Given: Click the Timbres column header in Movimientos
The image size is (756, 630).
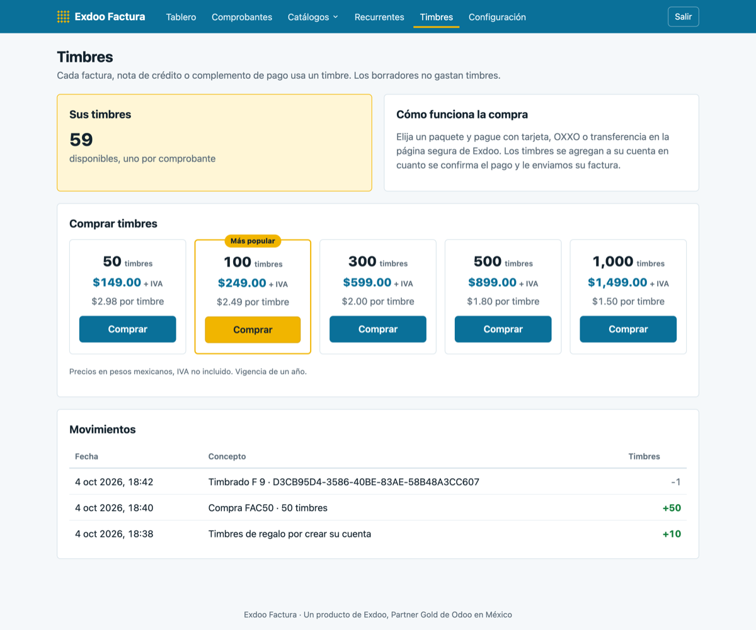Looking at the screenshot, I should 644,456.
